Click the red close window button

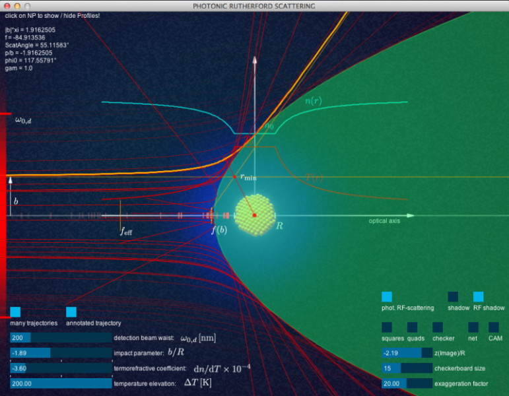click(7, 6)
